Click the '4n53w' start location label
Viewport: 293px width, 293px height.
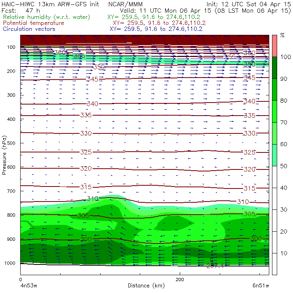click(29, 286)
